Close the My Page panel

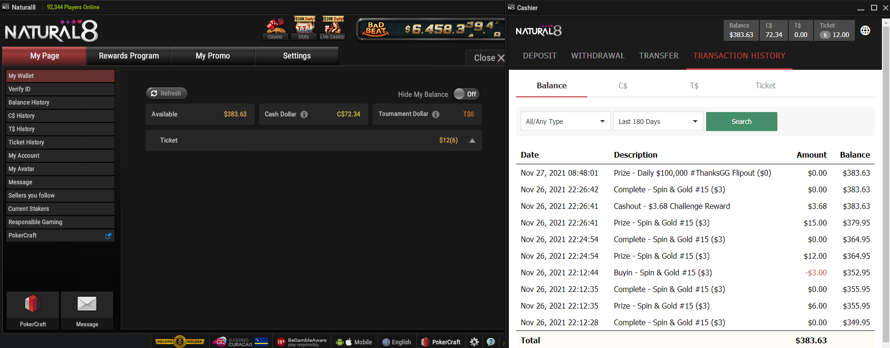click(x=489, y=58)
